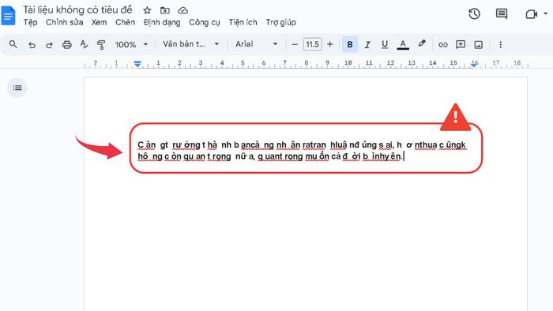Open the Xem menu
553x311 pixels.
99,23
